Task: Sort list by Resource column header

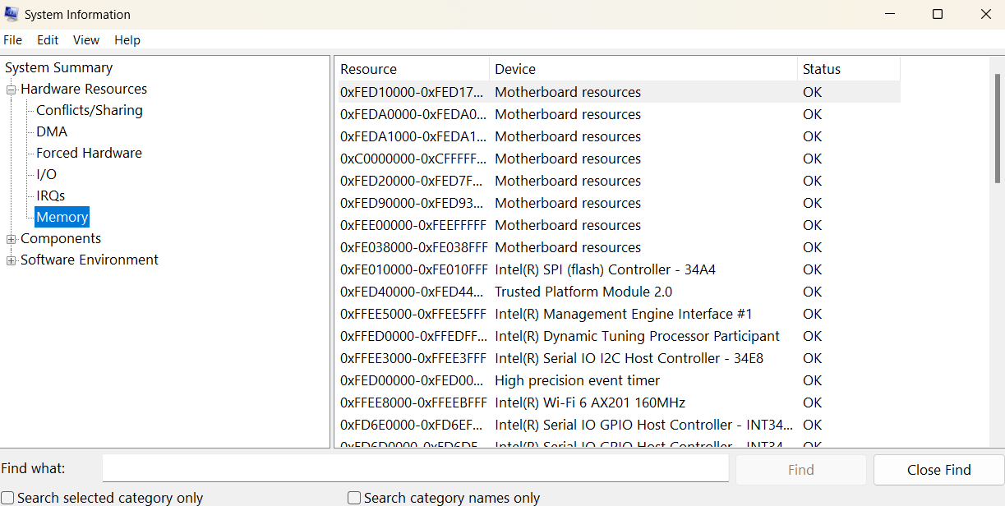Action: (411, 70)
